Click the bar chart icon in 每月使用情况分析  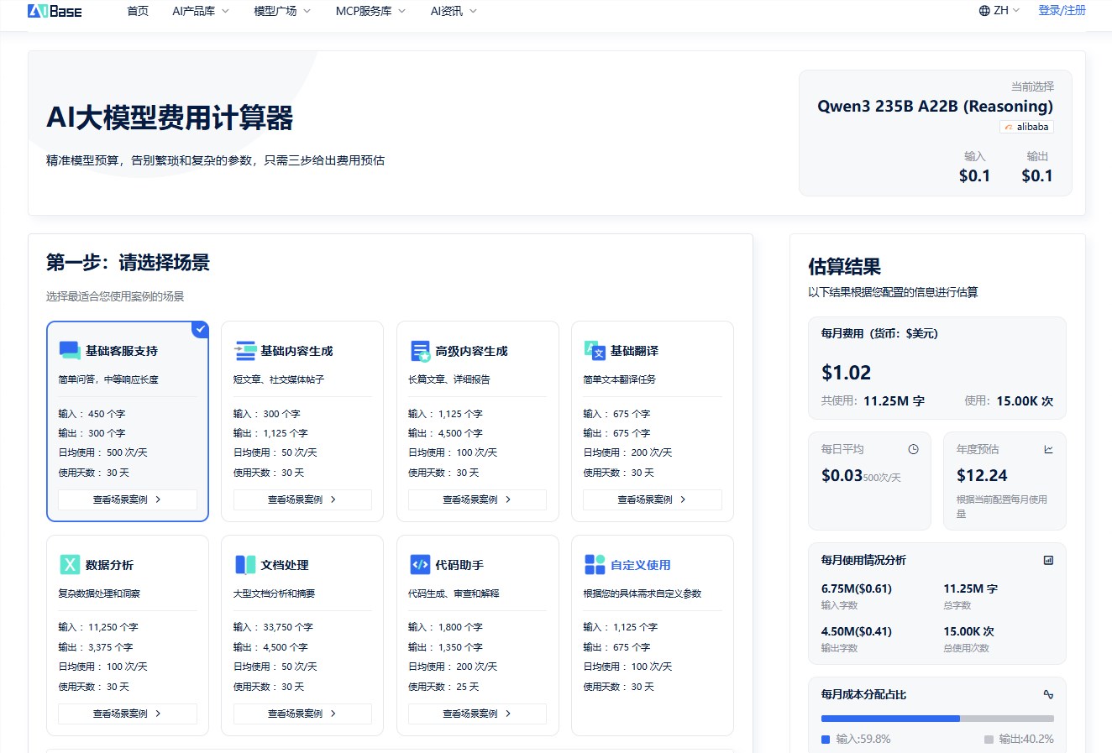coord(1048,559)
